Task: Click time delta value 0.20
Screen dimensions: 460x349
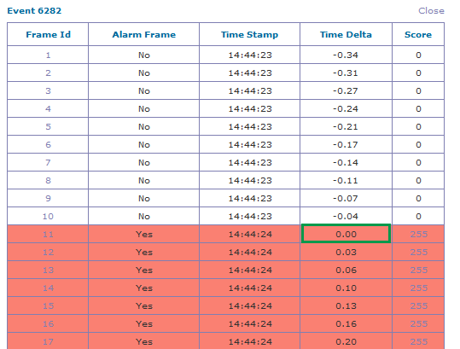Action: (346, 341)
